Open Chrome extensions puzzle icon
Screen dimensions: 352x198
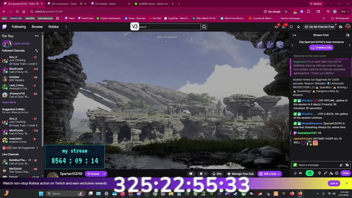pos(309,12)
